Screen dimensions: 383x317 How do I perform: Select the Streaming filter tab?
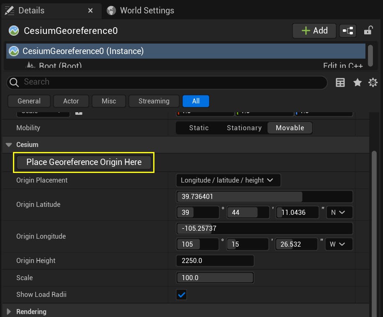coord(154,101)
